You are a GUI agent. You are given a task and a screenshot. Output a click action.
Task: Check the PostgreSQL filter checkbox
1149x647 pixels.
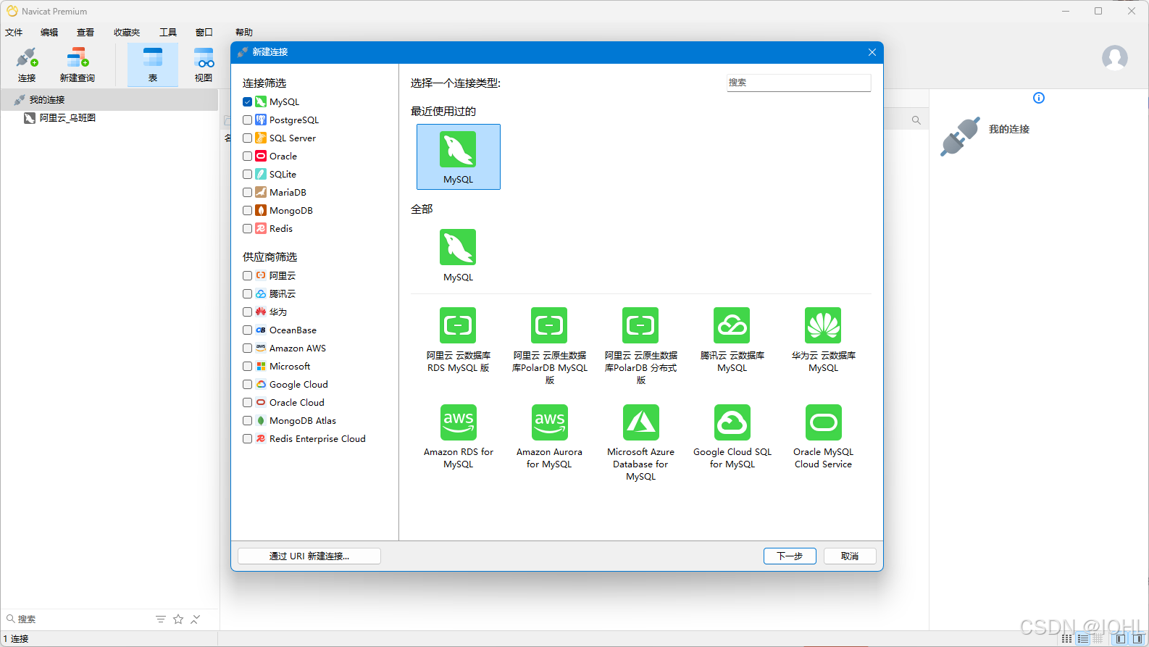pyautogui.click(x=248, y=120)
